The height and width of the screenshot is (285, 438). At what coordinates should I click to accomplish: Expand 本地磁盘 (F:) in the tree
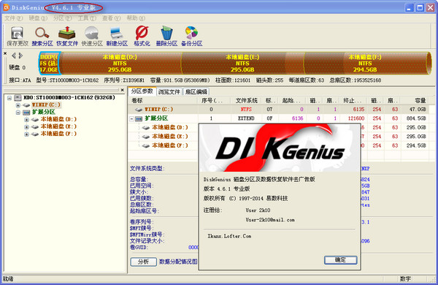pos(26,134)
